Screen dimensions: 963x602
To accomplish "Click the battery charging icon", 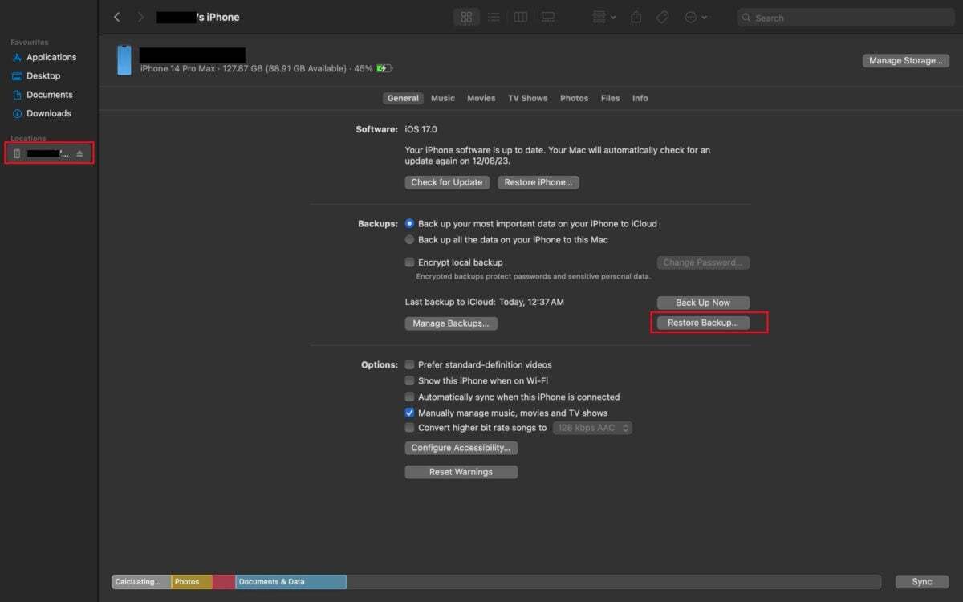I will tap(384, 69).
